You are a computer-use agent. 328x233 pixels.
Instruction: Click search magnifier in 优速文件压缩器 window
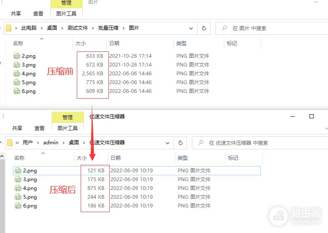click(201, 143)
